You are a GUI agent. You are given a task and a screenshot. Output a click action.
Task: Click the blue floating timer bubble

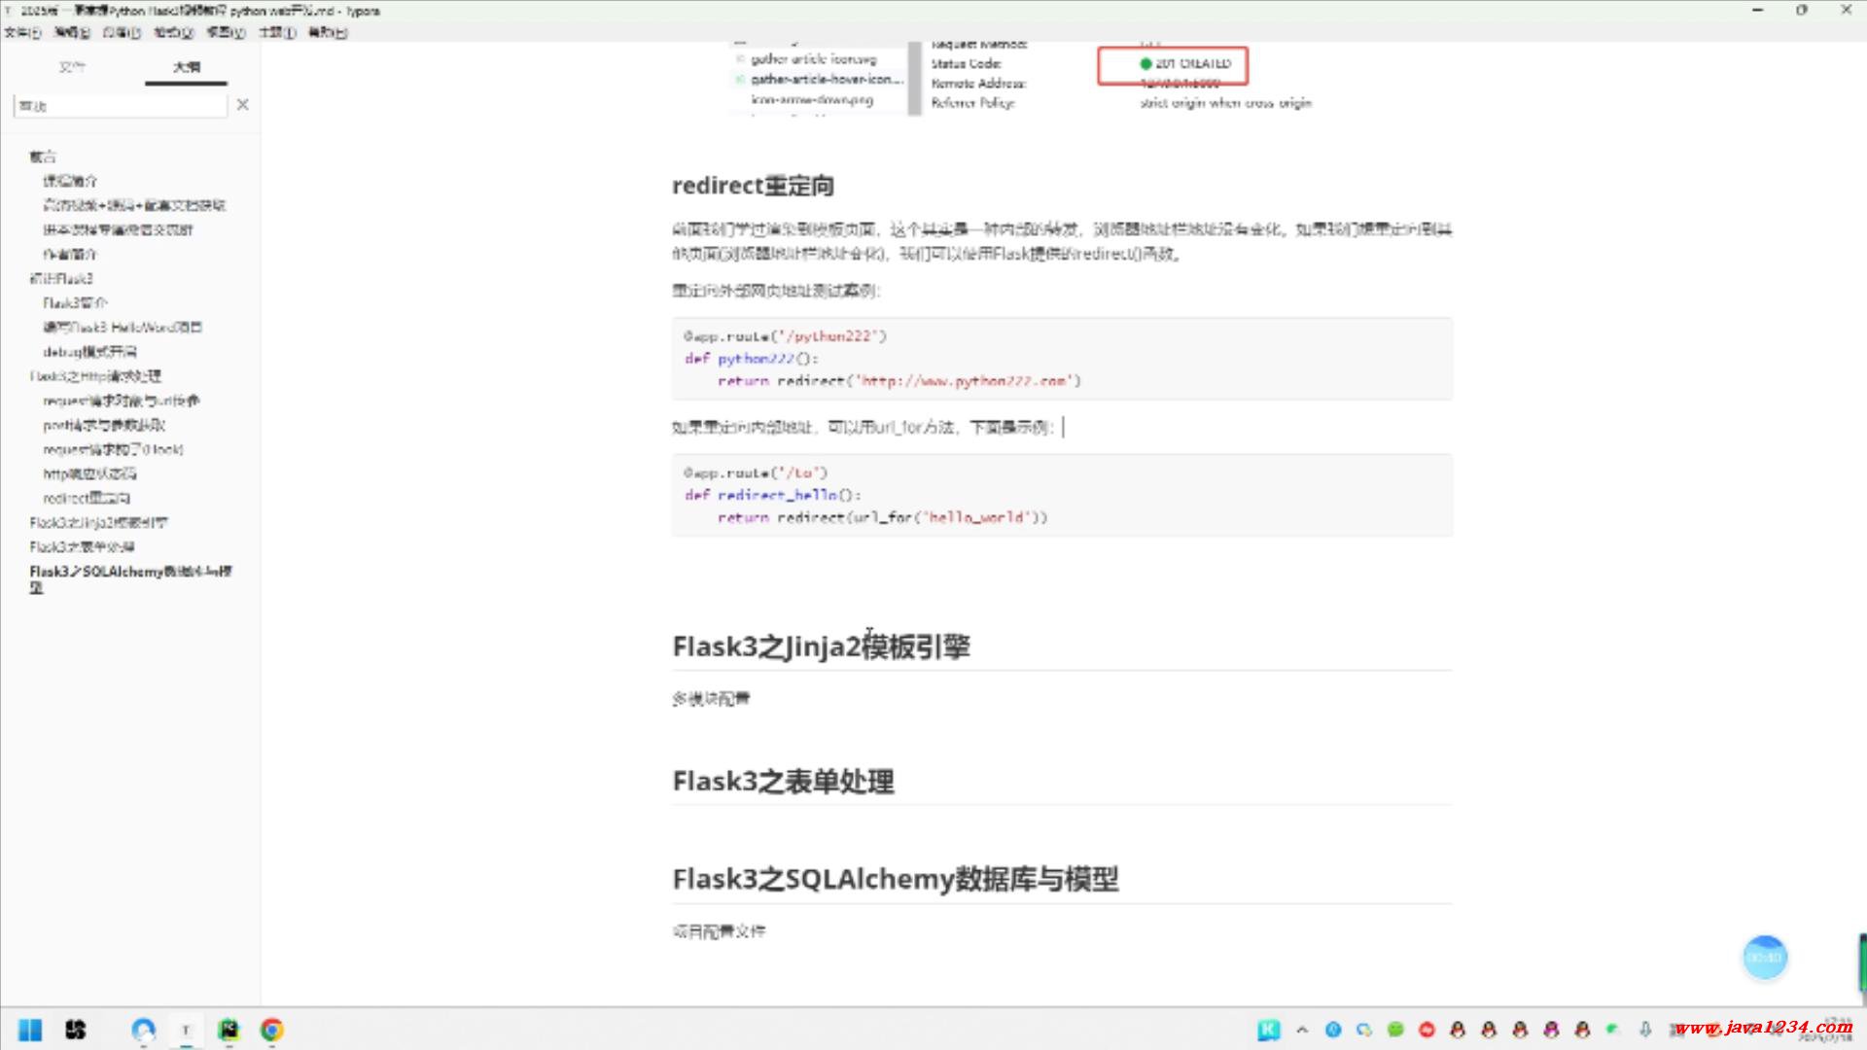pyautogui.click(x=1764, y=958)
